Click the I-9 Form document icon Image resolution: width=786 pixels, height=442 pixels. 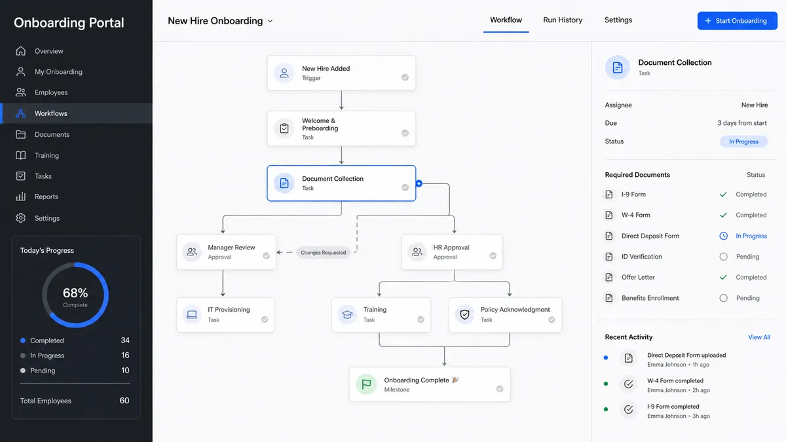click(x=609, y=194)
